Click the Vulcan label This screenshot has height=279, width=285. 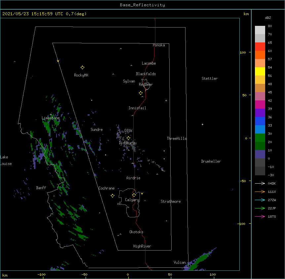coord(180,262)
